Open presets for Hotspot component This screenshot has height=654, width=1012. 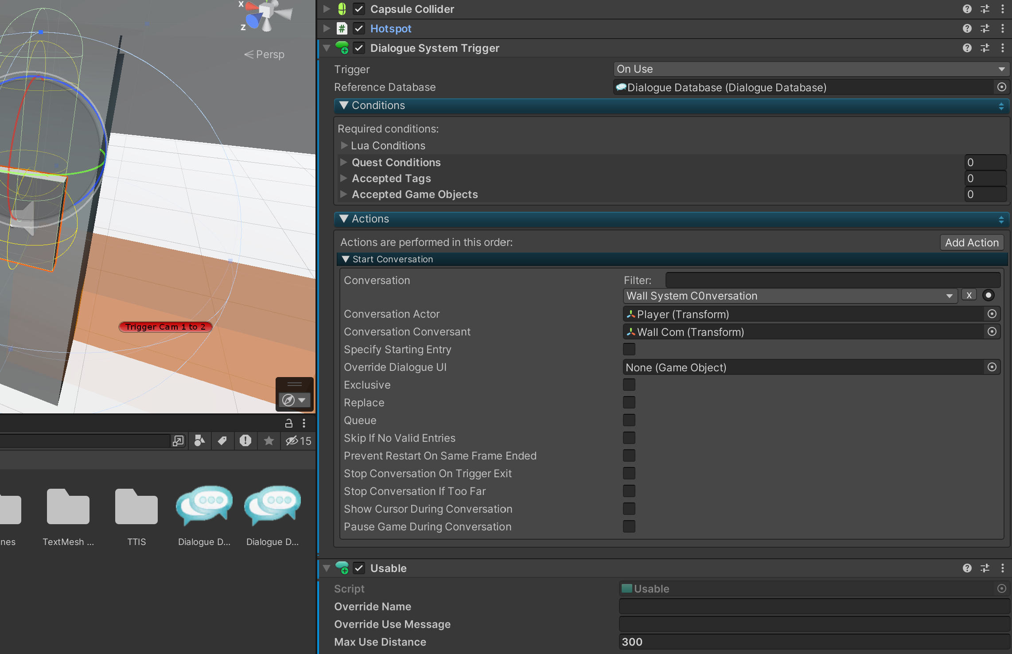point(985,28)
